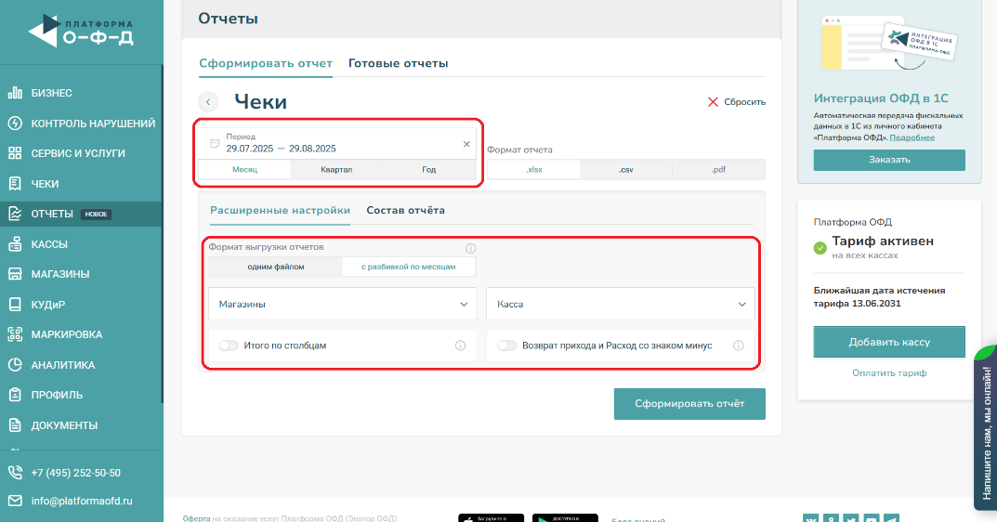Screen dimensions: 997x522
Task: Toggle Возврат прихода и Расход со знаком минус
Action: [507, 346]
